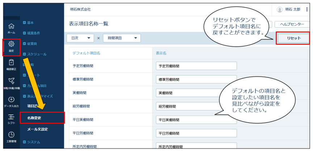Click the 所定内労働時間 display name field

[196, 146]
